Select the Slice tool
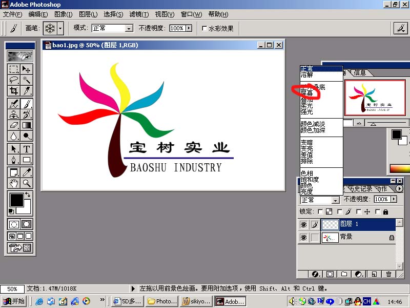 coord(27,91)
